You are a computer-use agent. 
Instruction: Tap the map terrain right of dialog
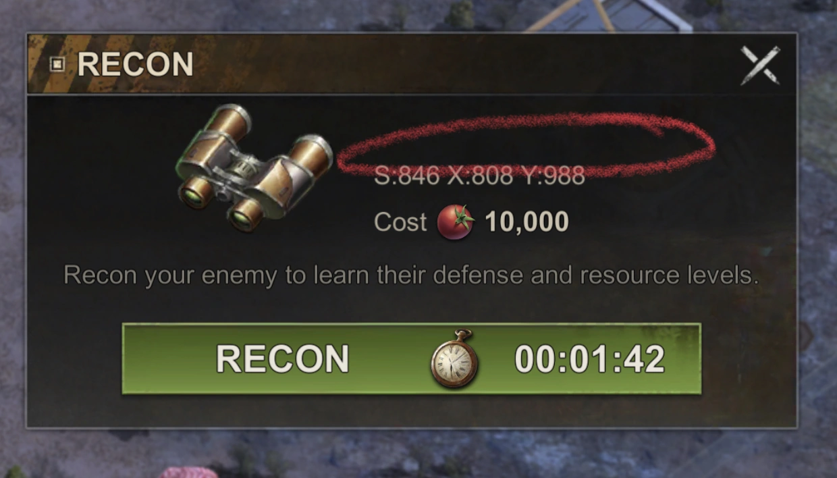click(x=817, y=236)
